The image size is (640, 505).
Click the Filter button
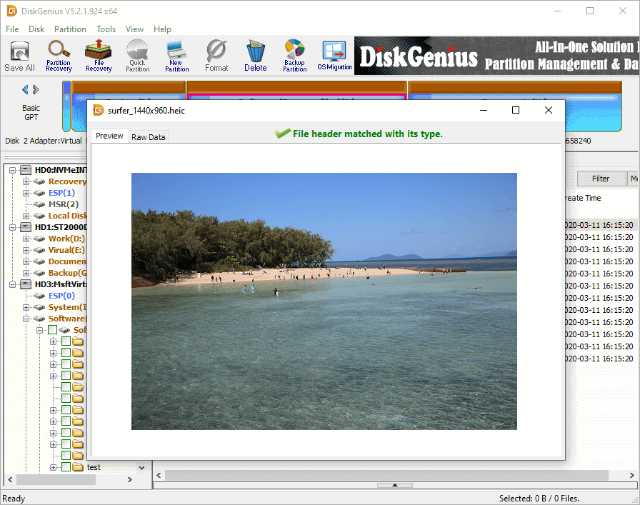click(x=600, y=179)
